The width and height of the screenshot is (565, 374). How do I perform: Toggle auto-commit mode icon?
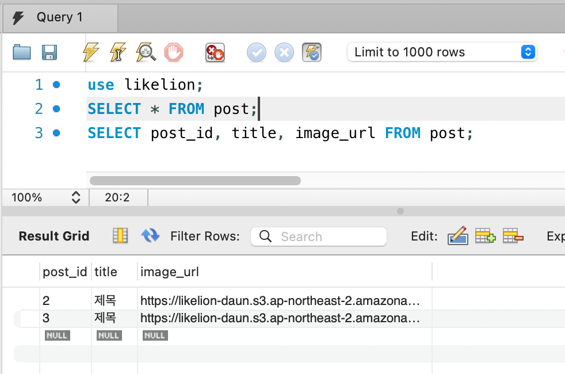pos(312,52)
